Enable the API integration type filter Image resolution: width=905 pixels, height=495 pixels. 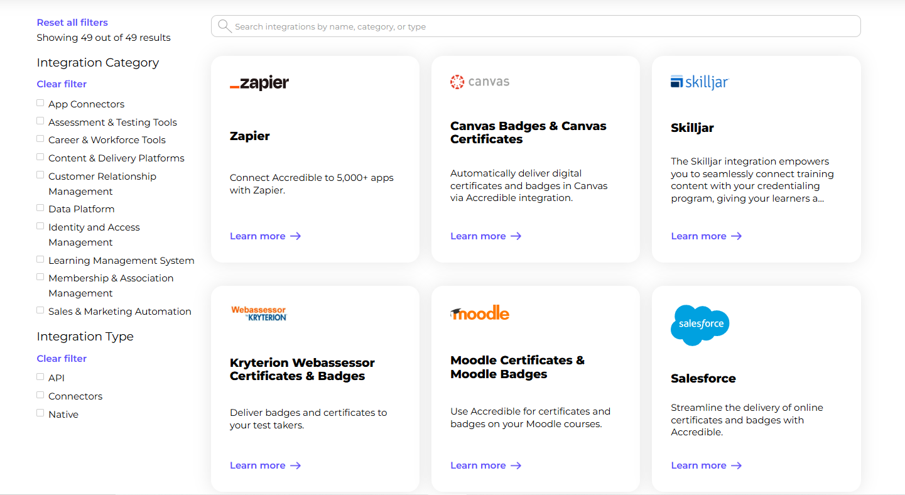pos(40,376)
